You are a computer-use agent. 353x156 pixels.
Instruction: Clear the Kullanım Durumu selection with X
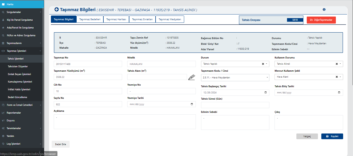[337, 64]
